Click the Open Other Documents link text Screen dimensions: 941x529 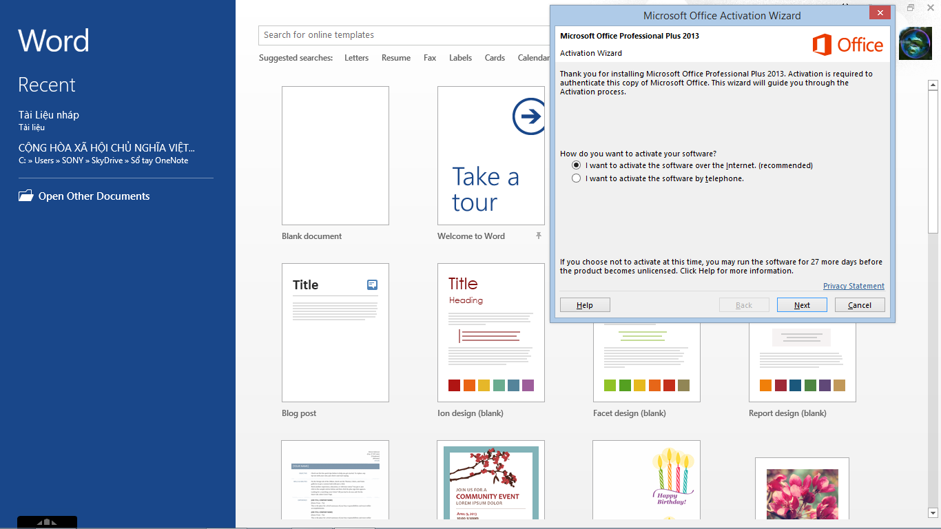(94, 196)
